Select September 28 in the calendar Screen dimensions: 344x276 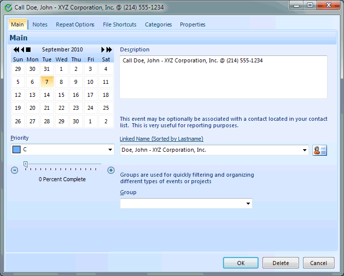[47, 121]
